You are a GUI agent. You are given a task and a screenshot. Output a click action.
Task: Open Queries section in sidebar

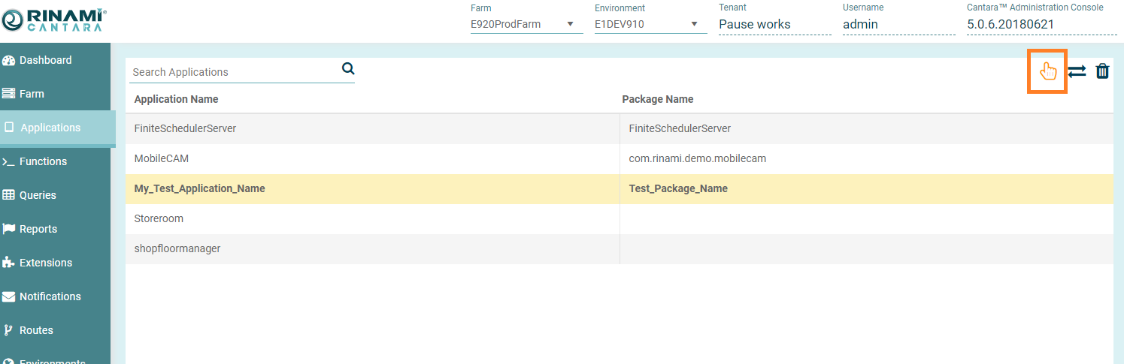click(x=38, y=195)
